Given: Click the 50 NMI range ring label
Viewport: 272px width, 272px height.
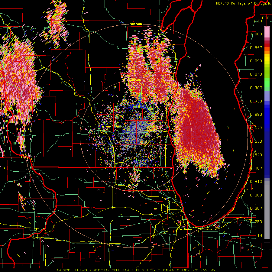Looking at the screenshot, I should pyautogui.click(x=136, y=80).
